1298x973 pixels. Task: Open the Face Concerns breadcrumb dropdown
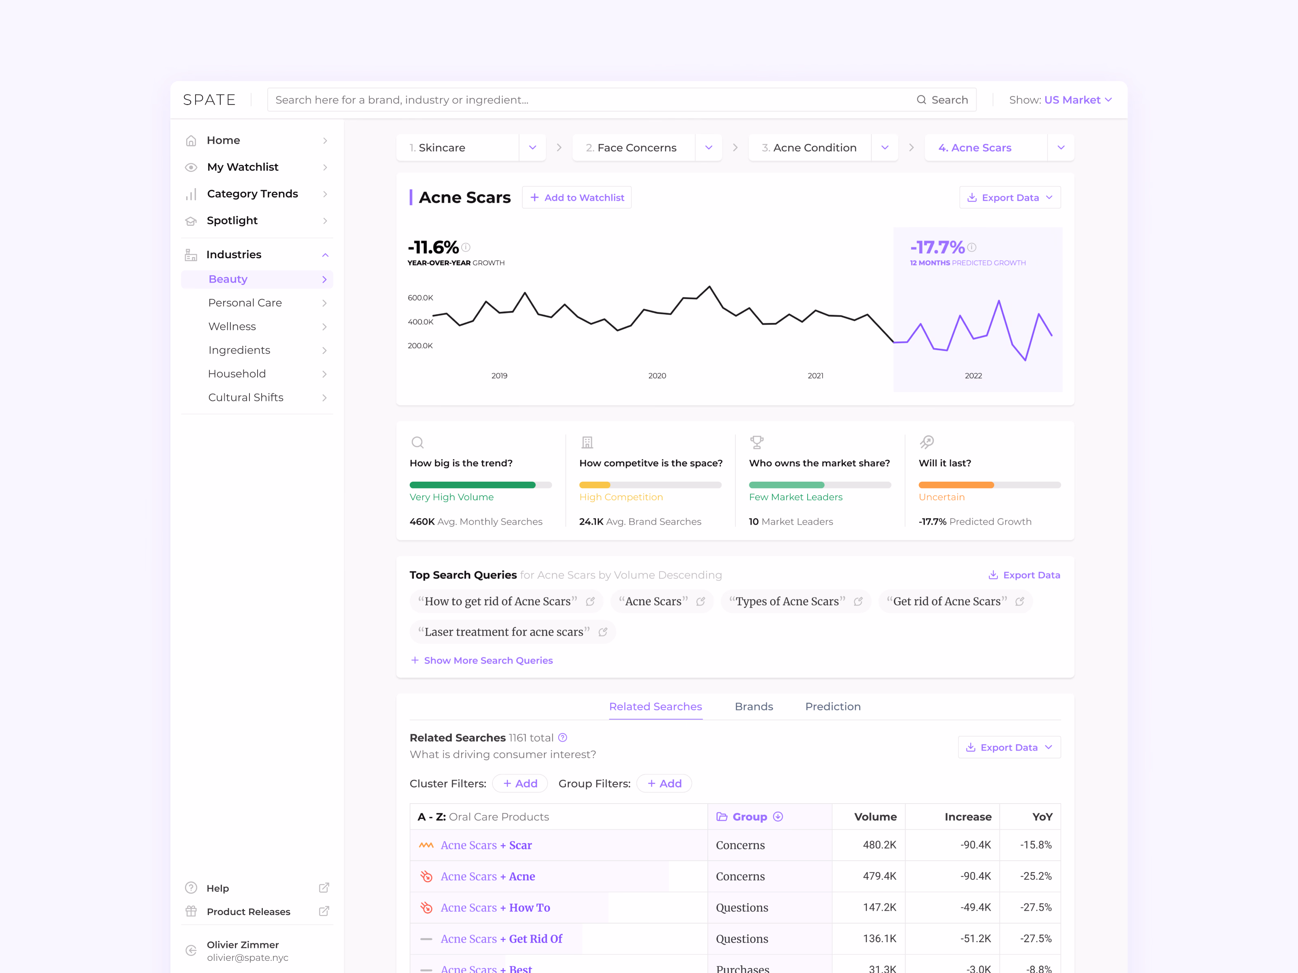tap(709, 148)
